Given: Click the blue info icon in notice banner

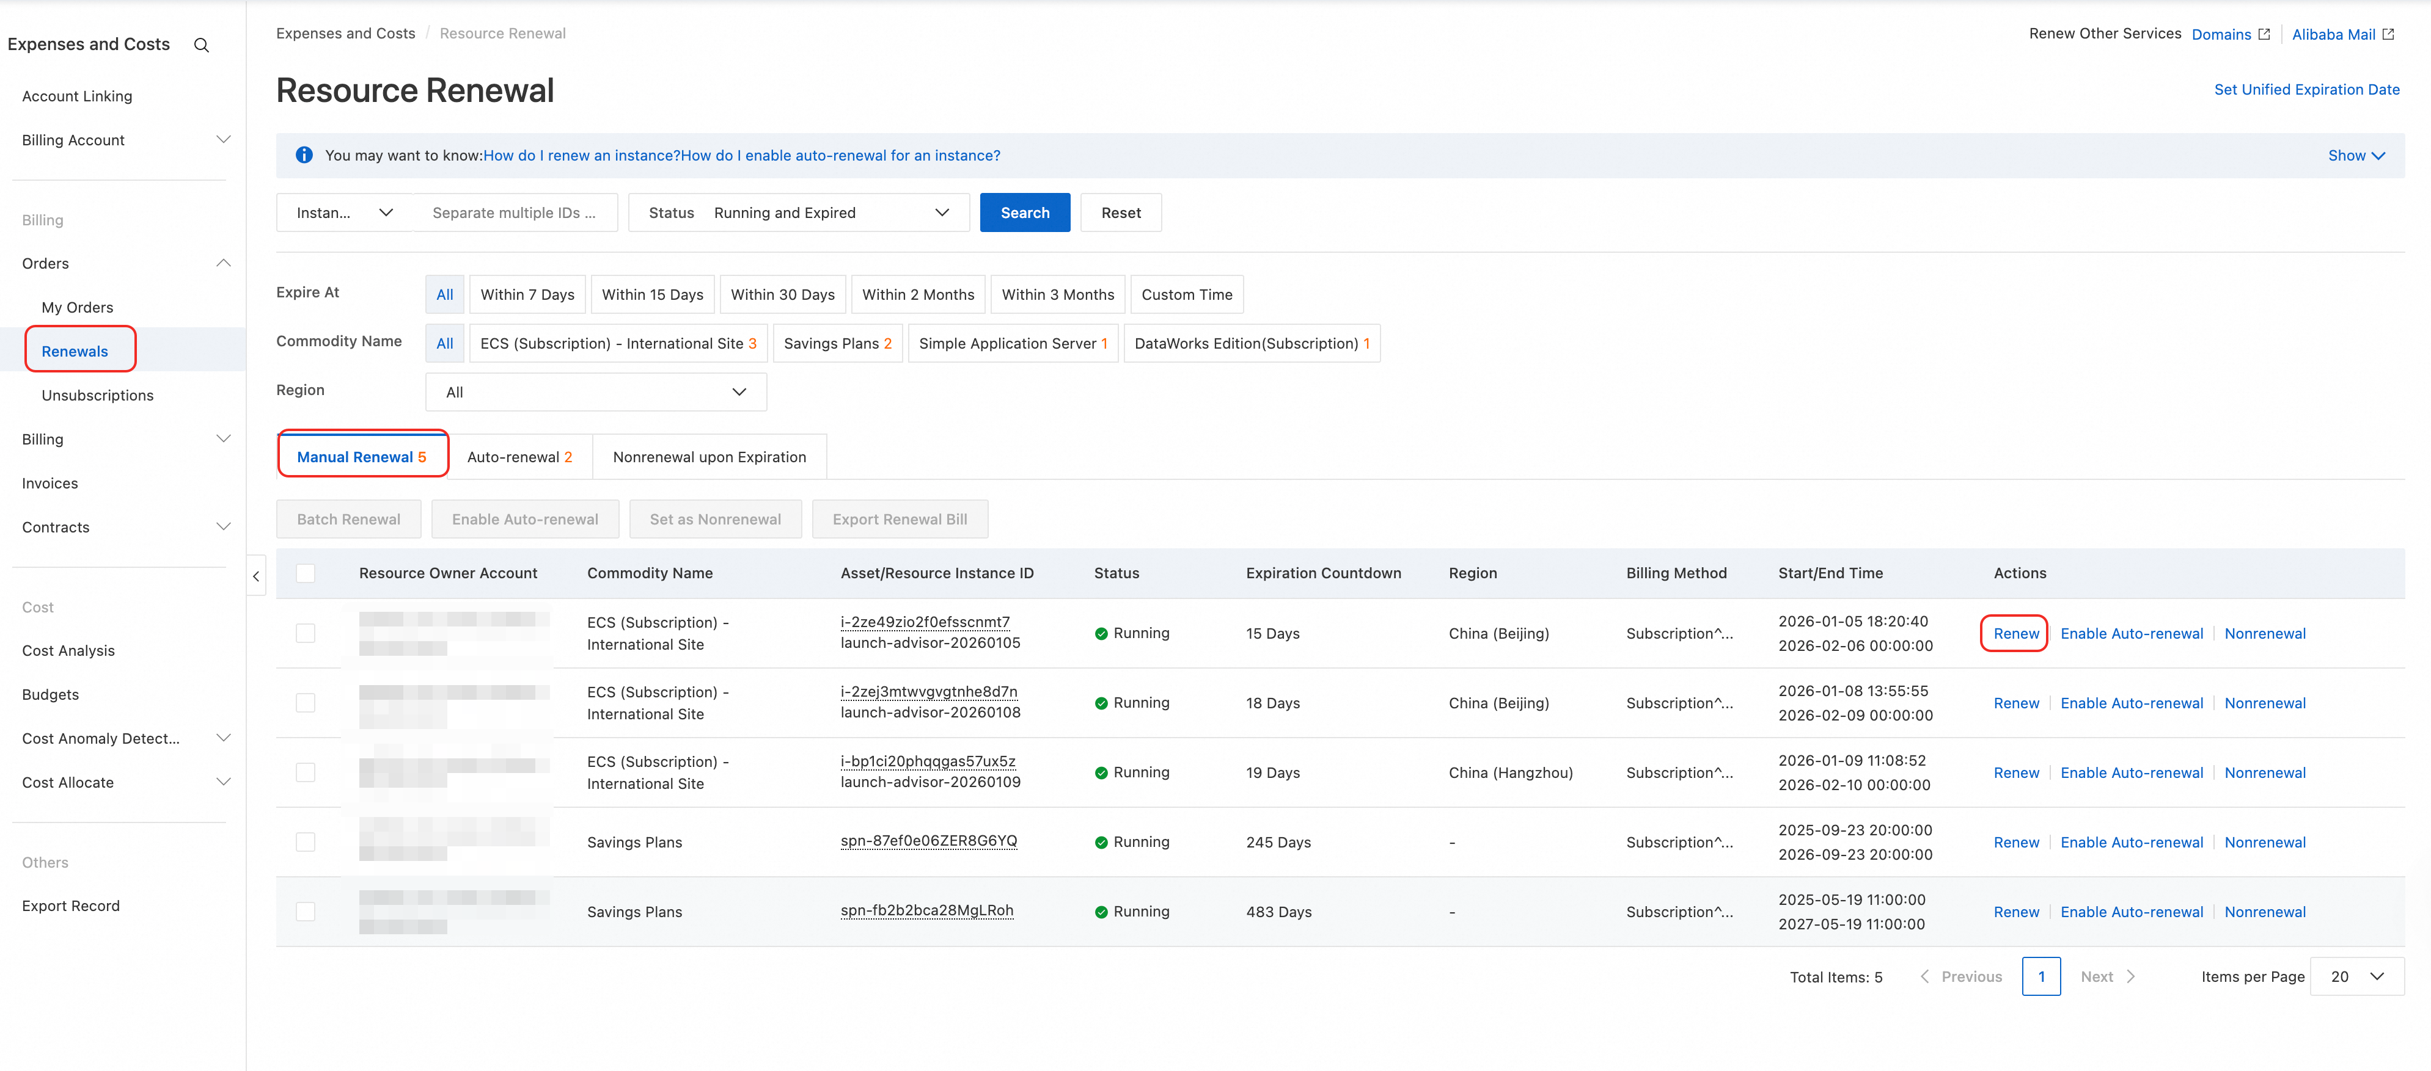Looking at the screenshot, I should tap(304, 156).
